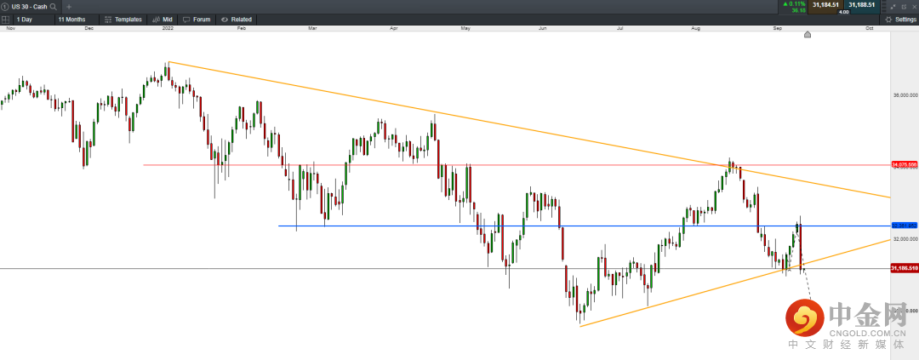Add a new chart tab with plus

(x=69, y=6)
